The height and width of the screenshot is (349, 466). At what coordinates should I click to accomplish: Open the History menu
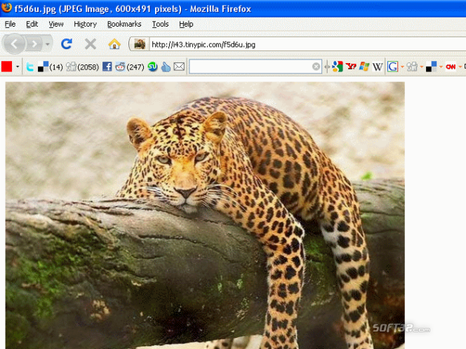click(86, 24)
